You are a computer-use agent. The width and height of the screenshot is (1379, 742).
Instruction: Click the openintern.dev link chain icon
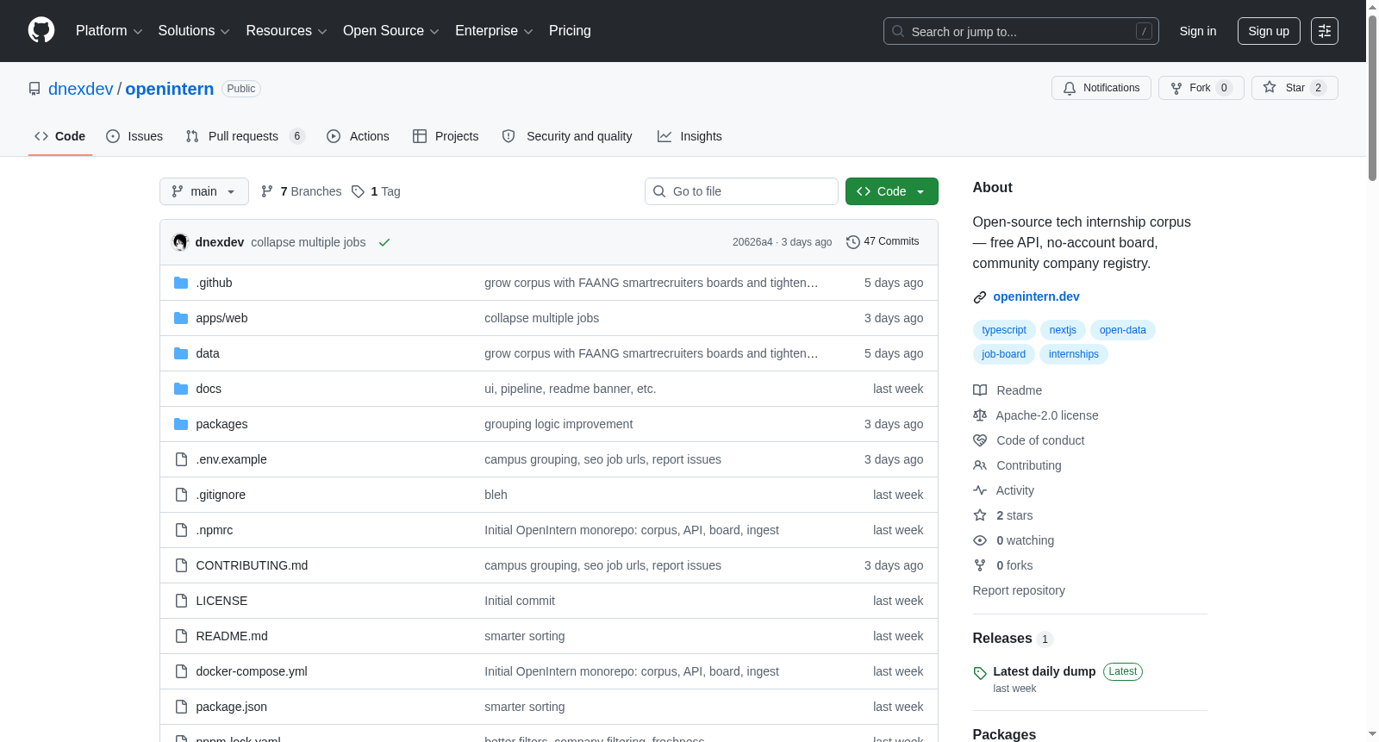[980, 297]
